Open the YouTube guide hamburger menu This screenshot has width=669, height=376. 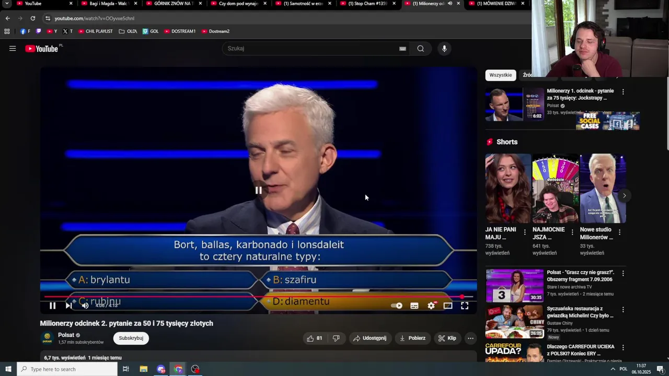pyautogui.click(x=13, y=49)
